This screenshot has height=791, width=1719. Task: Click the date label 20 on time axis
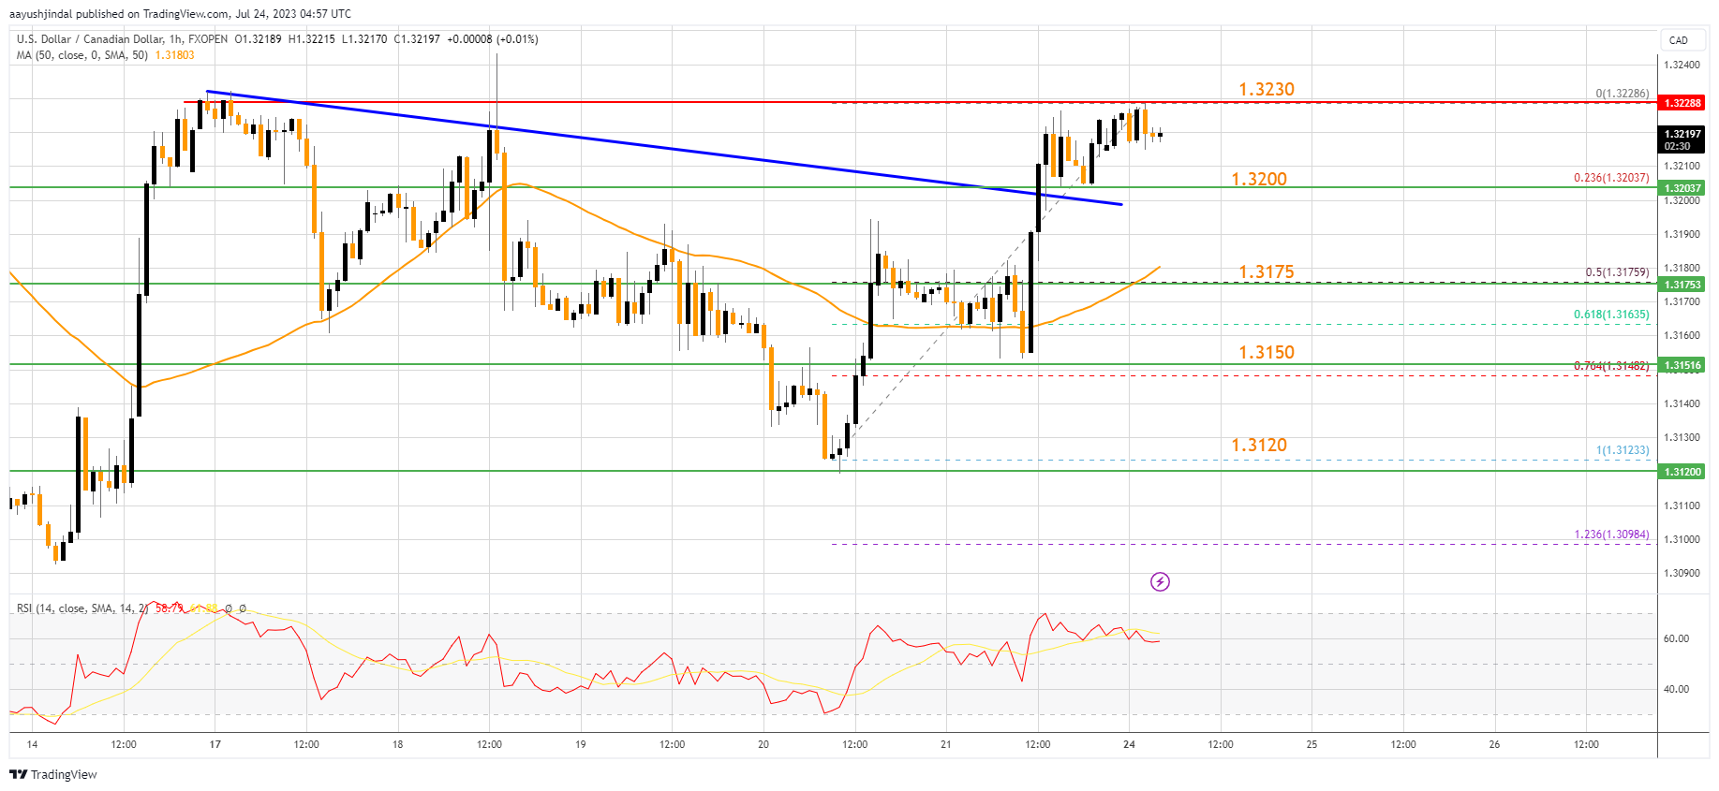click(x=763, y=744)
